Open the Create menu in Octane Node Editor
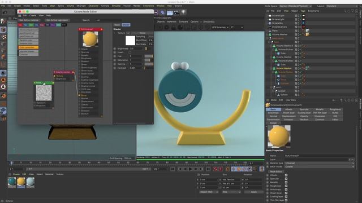Image resolution: width=362 pixels, height=203 pixels. point(33,15)
